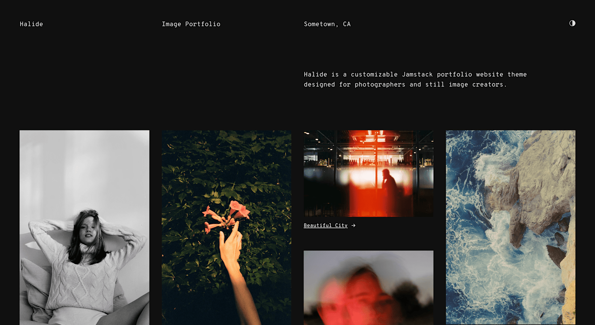The height and width of the screenshot is (325, 595).
Task: Click the word Jamstack in the description
Action: [x=417, y=75]
